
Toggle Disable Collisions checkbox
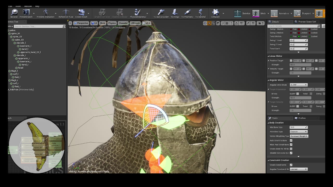pyautogui.click(x=291, y=153)
